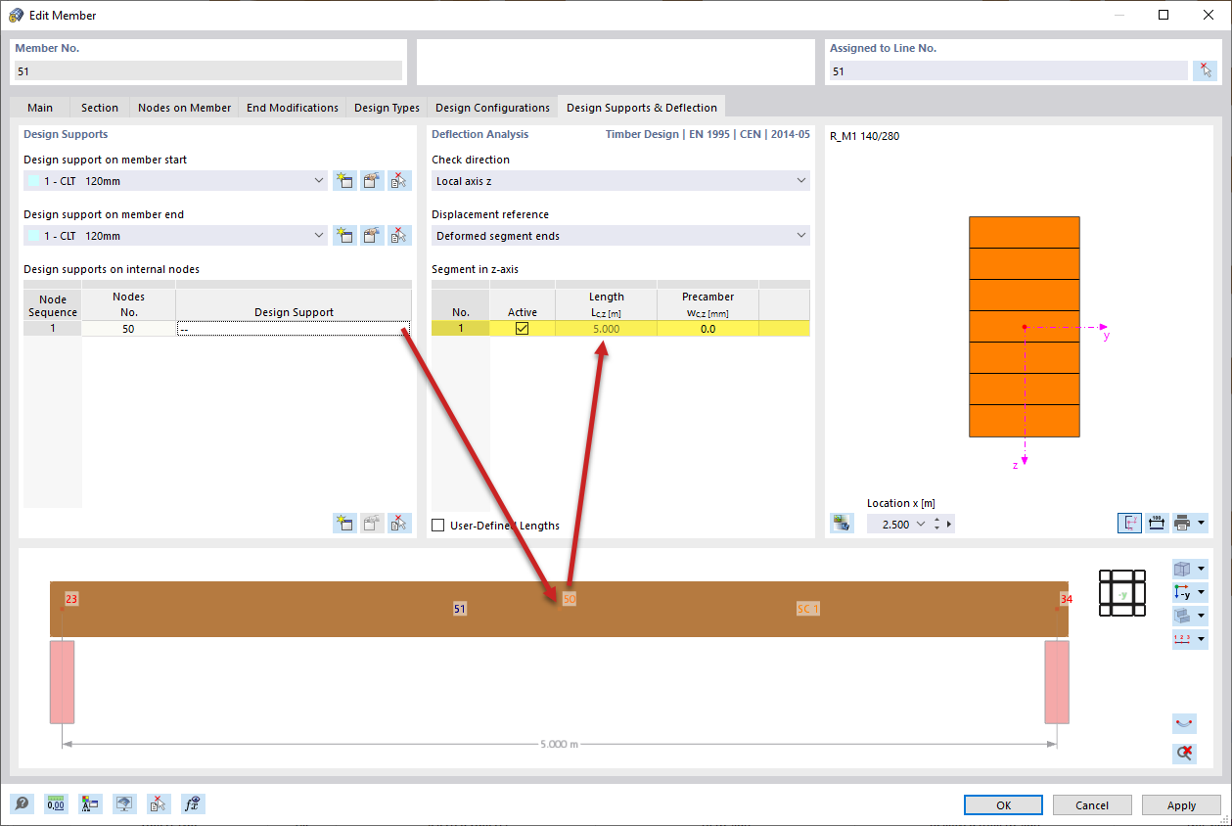This screenshot has height=826, width=1232.
Task: Open the Design Configurations tab
Action: 492,108
